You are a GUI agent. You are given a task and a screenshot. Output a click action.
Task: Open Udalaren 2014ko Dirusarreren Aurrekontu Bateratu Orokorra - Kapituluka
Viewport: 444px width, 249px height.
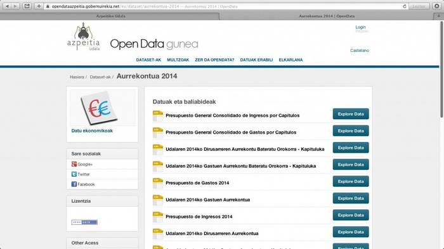245,149
